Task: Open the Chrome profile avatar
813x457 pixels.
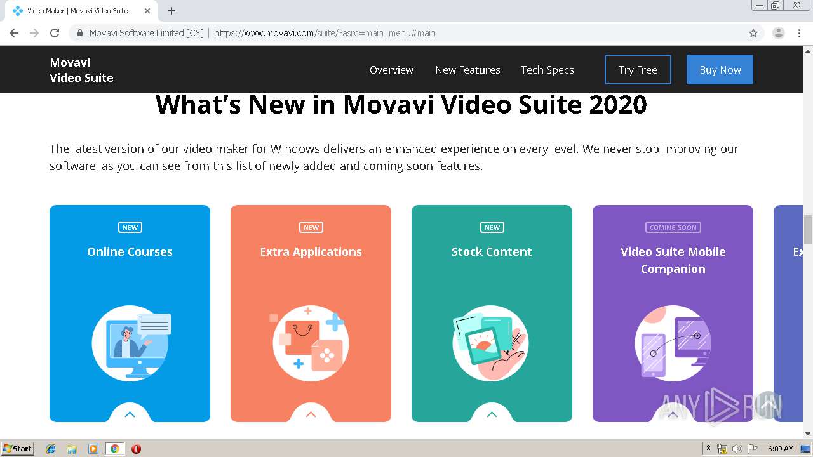Action: 779,33
